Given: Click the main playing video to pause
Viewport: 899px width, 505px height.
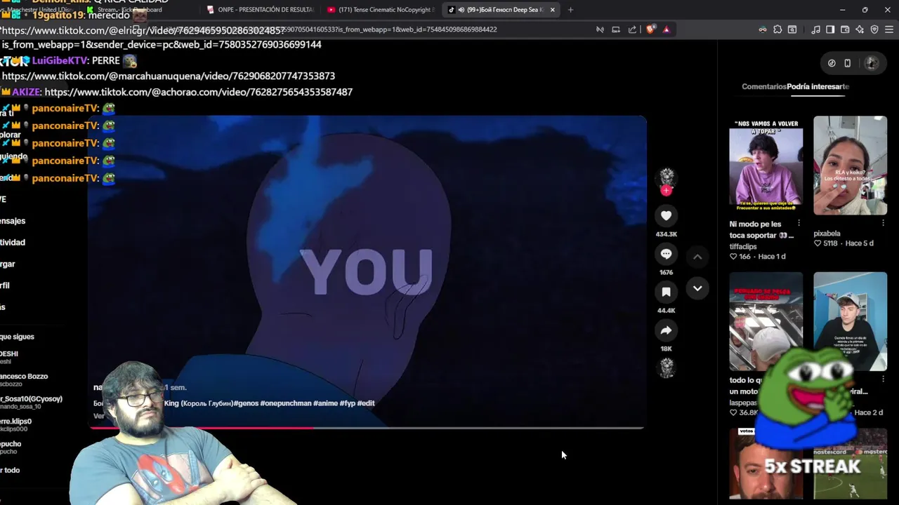Looking at the screenshot, I should click(367, 272).
